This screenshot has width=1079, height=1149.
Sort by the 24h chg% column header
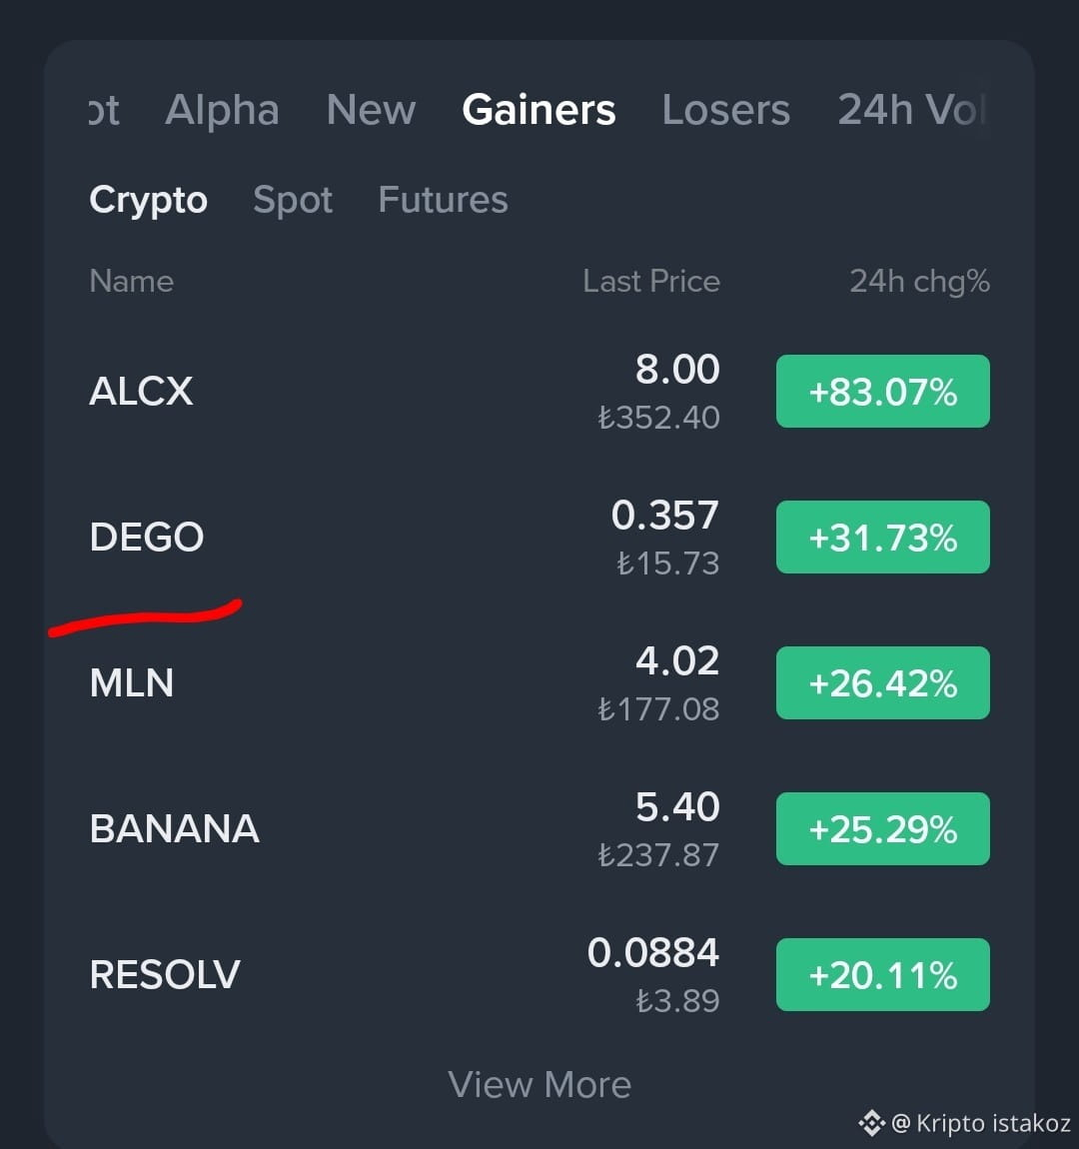click(x=919, y=282)
